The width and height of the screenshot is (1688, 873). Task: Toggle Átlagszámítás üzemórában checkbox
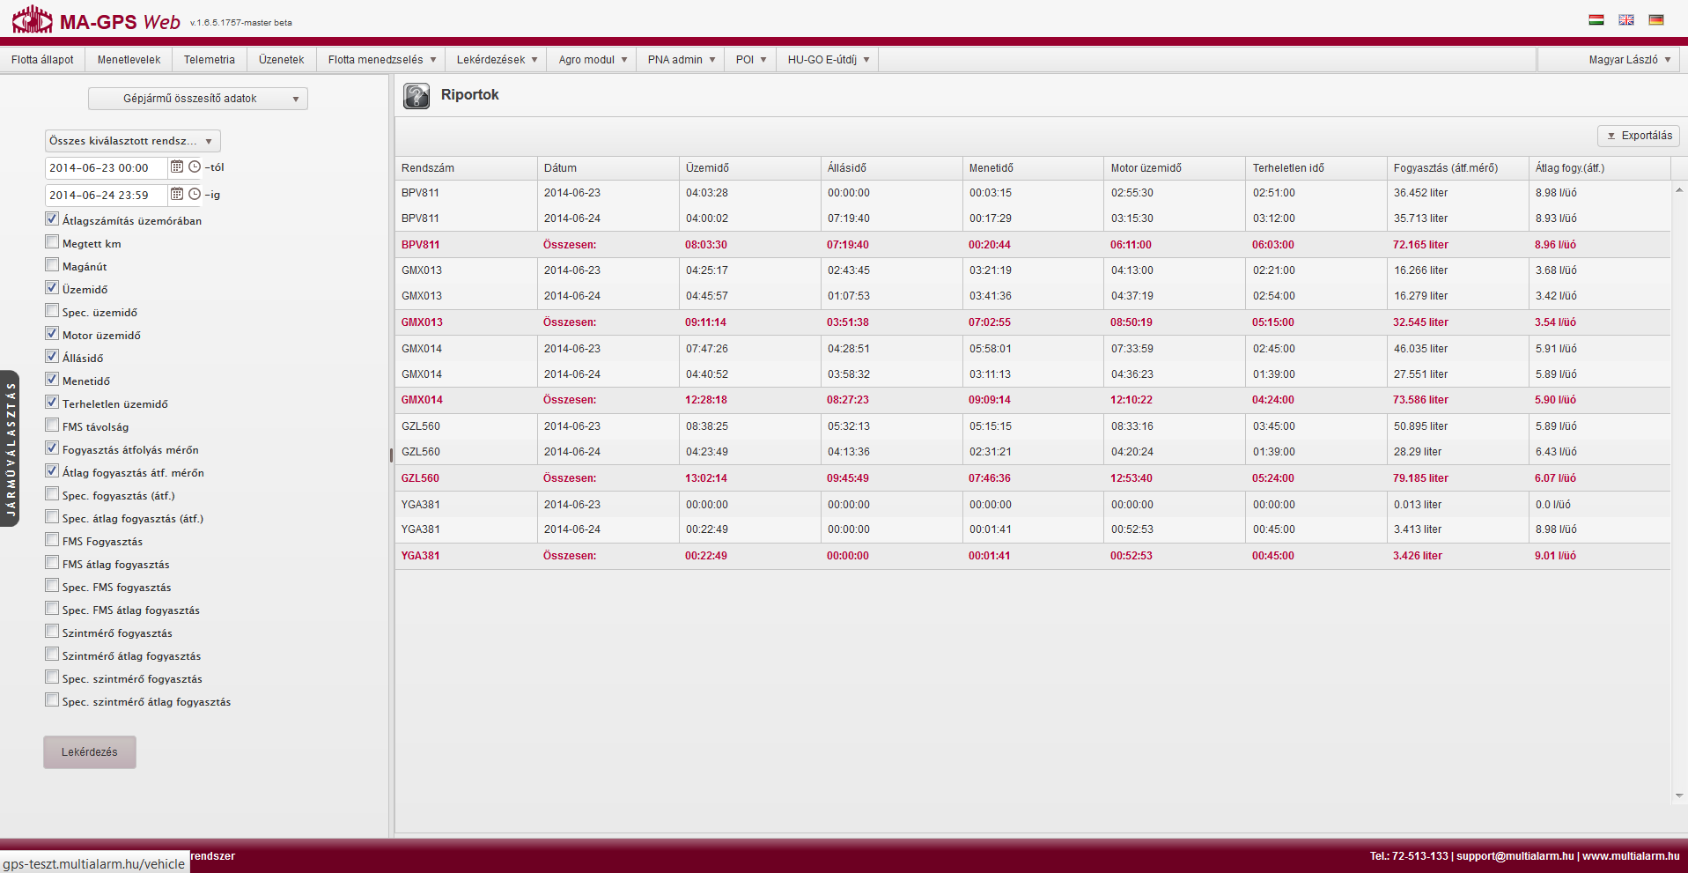(52, 219)
